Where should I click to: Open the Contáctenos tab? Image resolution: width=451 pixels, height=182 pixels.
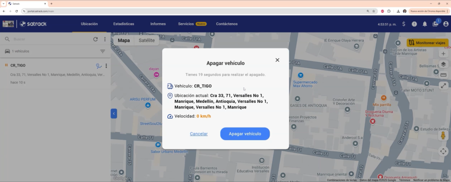pos(227,24)
